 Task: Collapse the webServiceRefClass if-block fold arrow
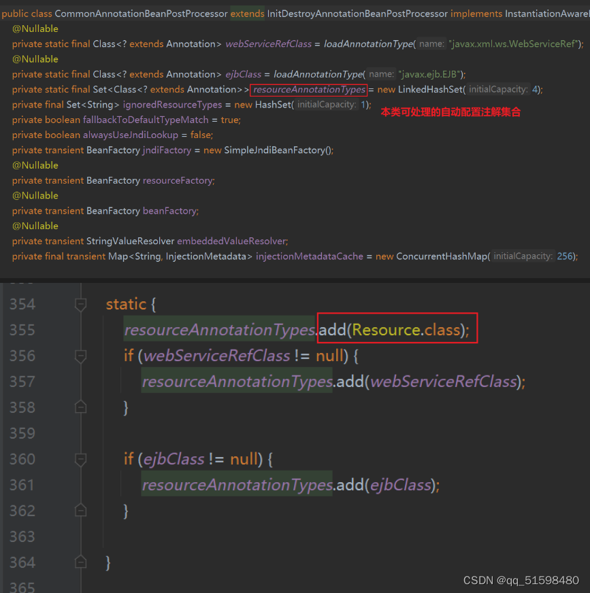(80, 355)
